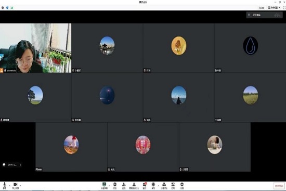Expand the camera options arrow
The width and height of the screenshot is (286, 191).
pyautogui.click(x=21, y=186)
